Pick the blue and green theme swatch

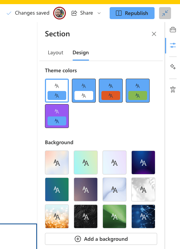point(138,91)
